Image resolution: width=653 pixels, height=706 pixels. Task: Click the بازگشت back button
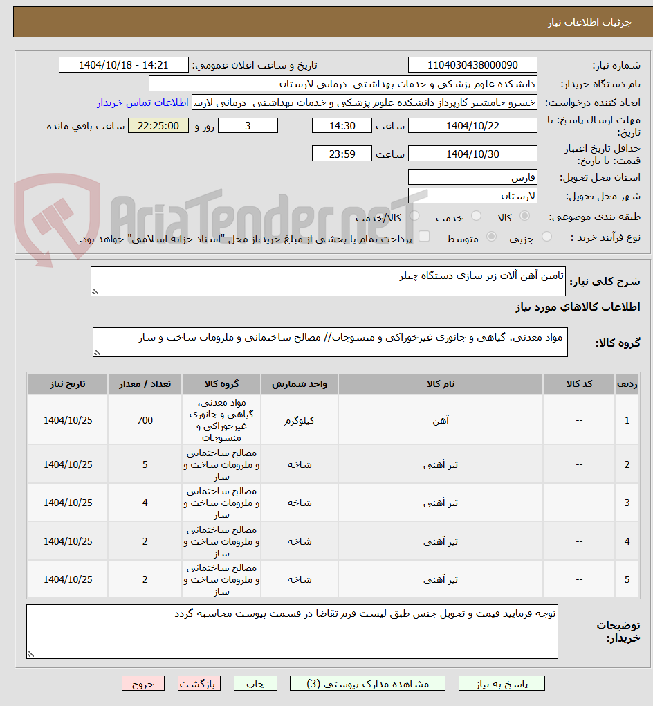(199, 683)
